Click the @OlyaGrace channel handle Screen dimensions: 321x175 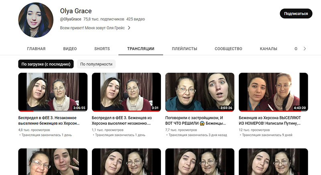[71, 19]
